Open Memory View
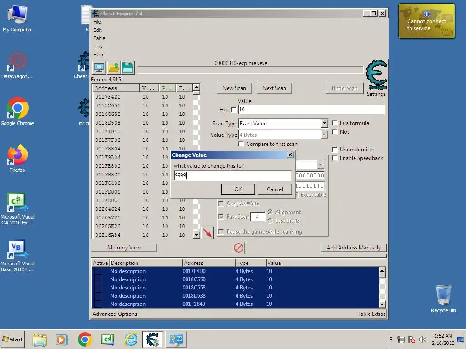Viewport: 466px width, 349px height. (x=124, y=248)
